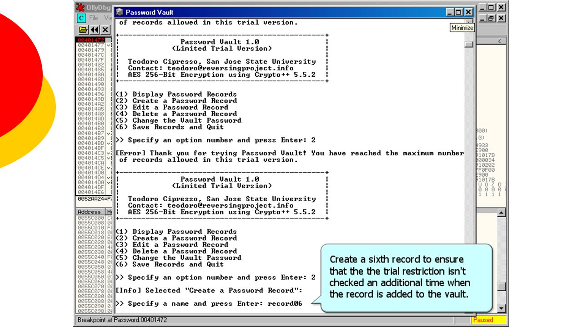582x327 pixels.
Task: Minimize the OllyDbg CPU child window
Action: [x=482, y=18]
